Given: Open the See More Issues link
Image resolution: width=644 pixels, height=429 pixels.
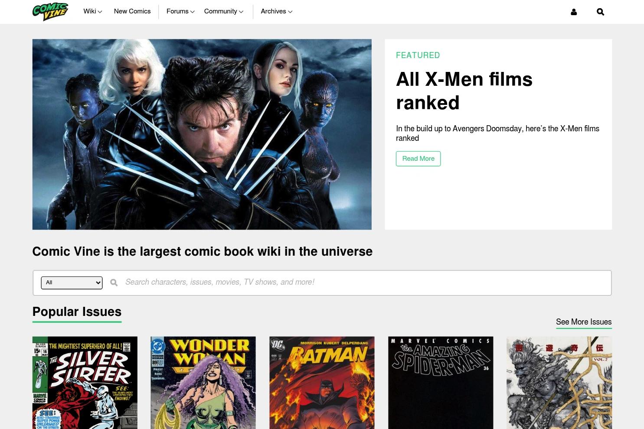Looking at the screenshot, I should (x=584, y=322).
